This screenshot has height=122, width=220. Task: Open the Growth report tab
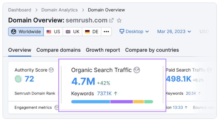[103, 50]
